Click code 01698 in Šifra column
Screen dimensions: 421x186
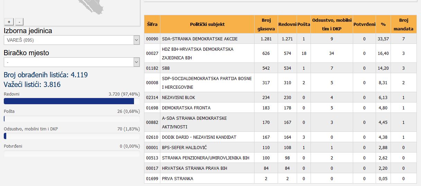pyautogui.click(x=152, y=108)
